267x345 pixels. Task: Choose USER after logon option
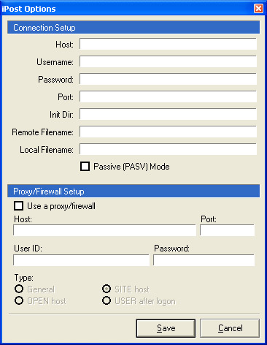tap(107, 300)
